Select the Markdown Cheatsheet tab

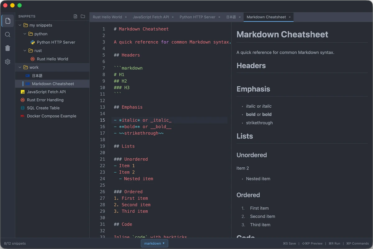tap(266, 17)
